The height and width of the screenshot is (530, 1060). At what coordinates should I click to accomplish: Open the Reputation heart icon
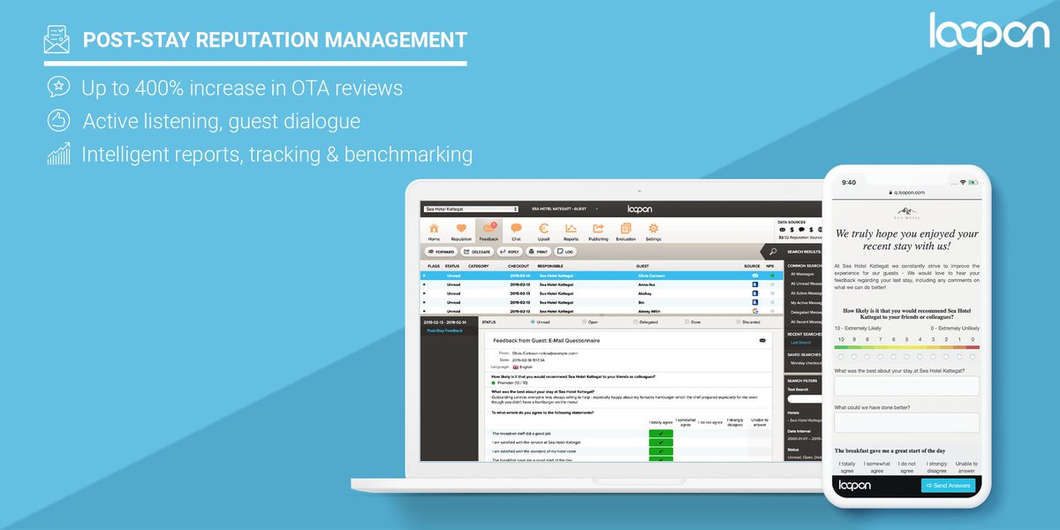pos(461,229)
